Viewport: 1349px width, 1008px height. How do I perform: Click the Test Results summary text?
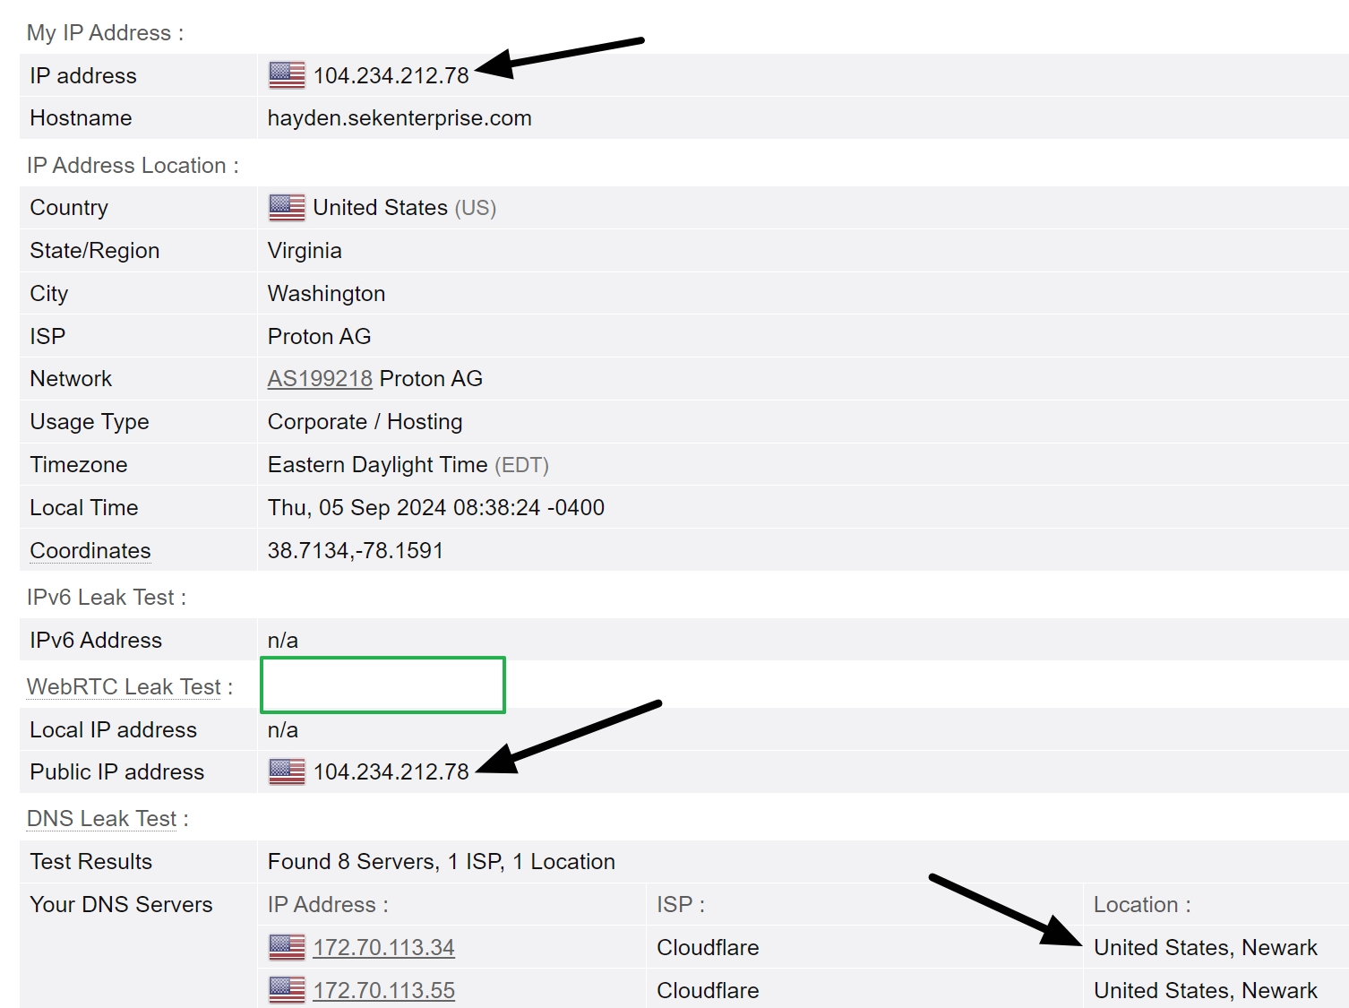click(441, 861)
